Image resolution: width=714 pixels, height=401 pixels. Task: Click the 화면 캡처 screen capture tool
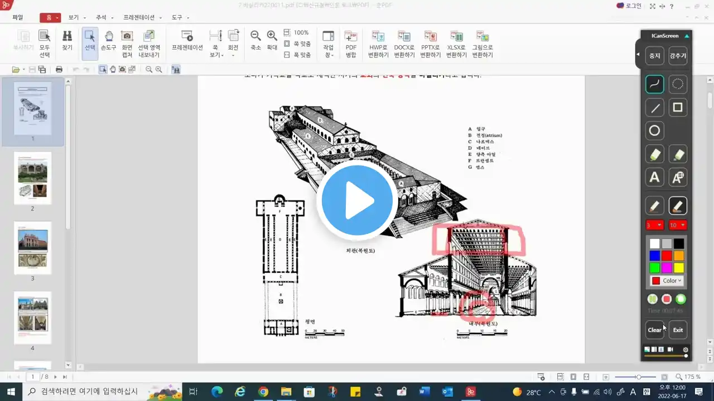click(x=127, y=43)
